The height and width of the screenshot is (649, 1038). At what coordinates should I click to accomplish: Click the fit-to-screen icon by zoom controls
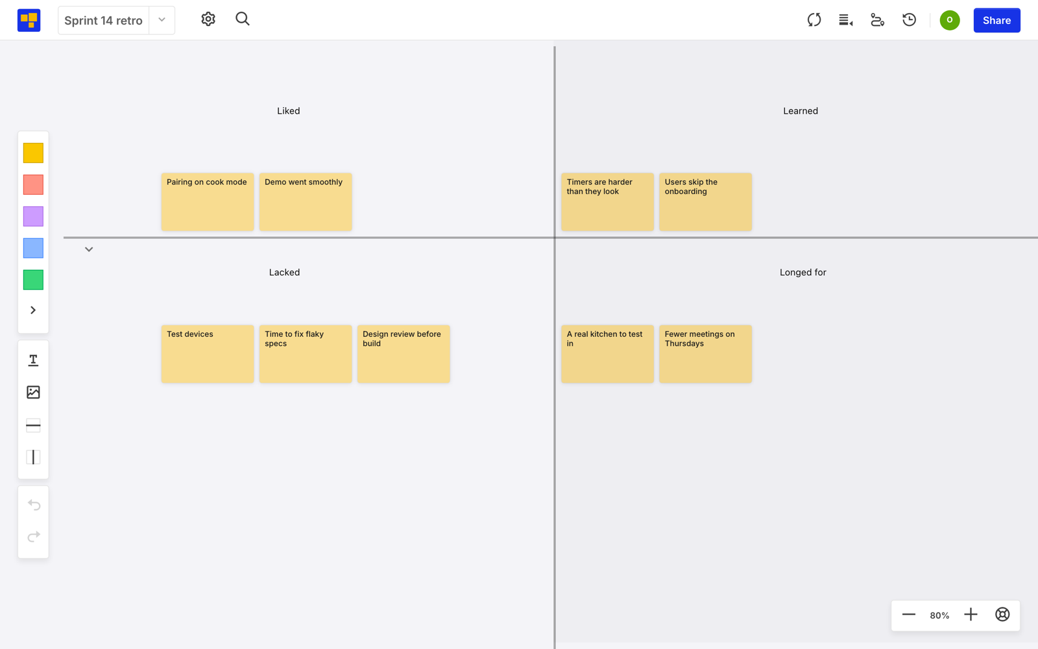pyautogui.click(x=1002, y=615)
